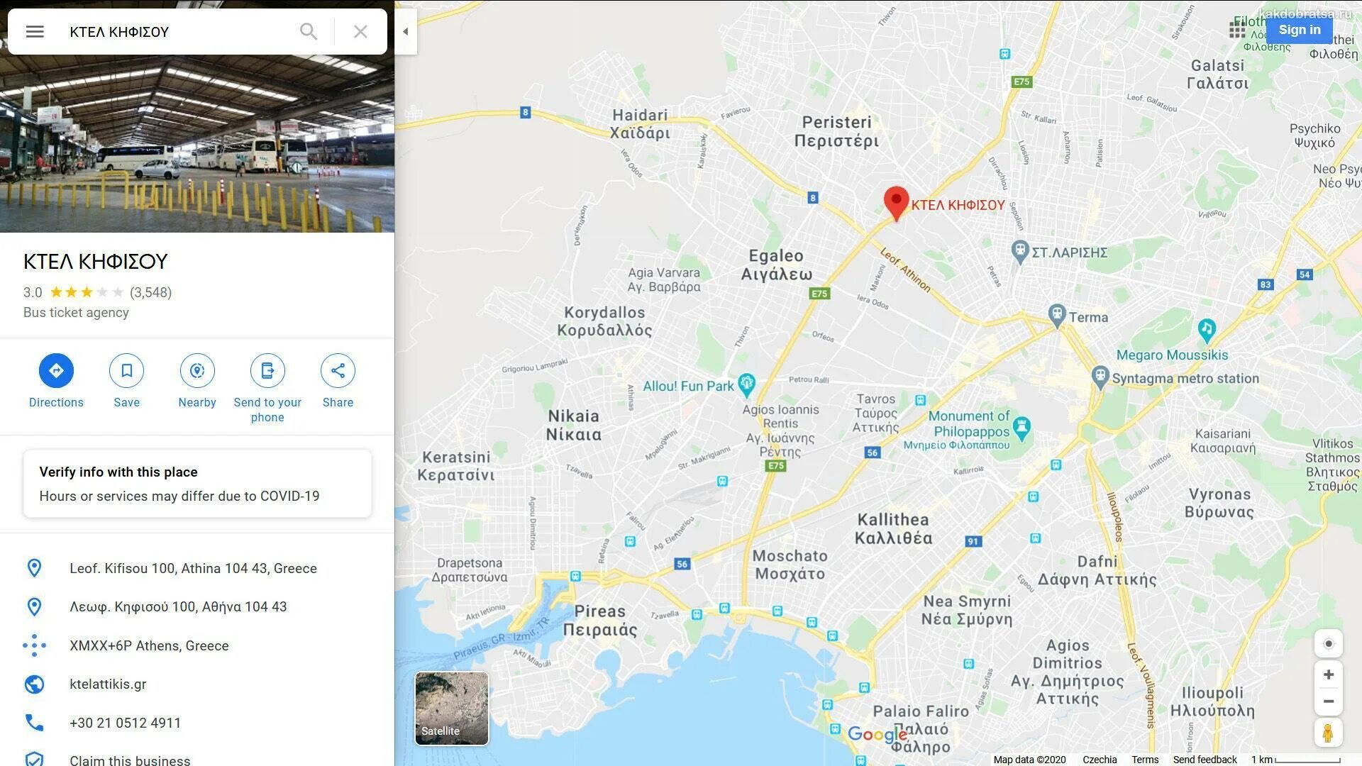Open ktelattikis.gr website link
The image size is (1362, 766).
pos(108,684)
